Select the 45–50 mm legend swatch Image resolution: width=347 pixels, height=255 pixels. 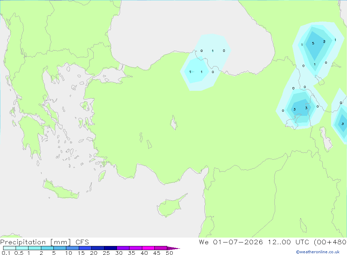click(x=161, y=248)
